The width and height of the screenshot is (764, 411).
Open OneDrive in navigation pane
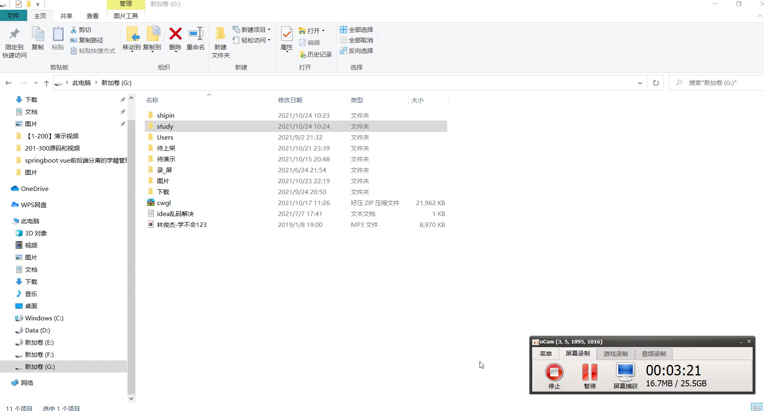pyautogui.click(x=30, y=189)
